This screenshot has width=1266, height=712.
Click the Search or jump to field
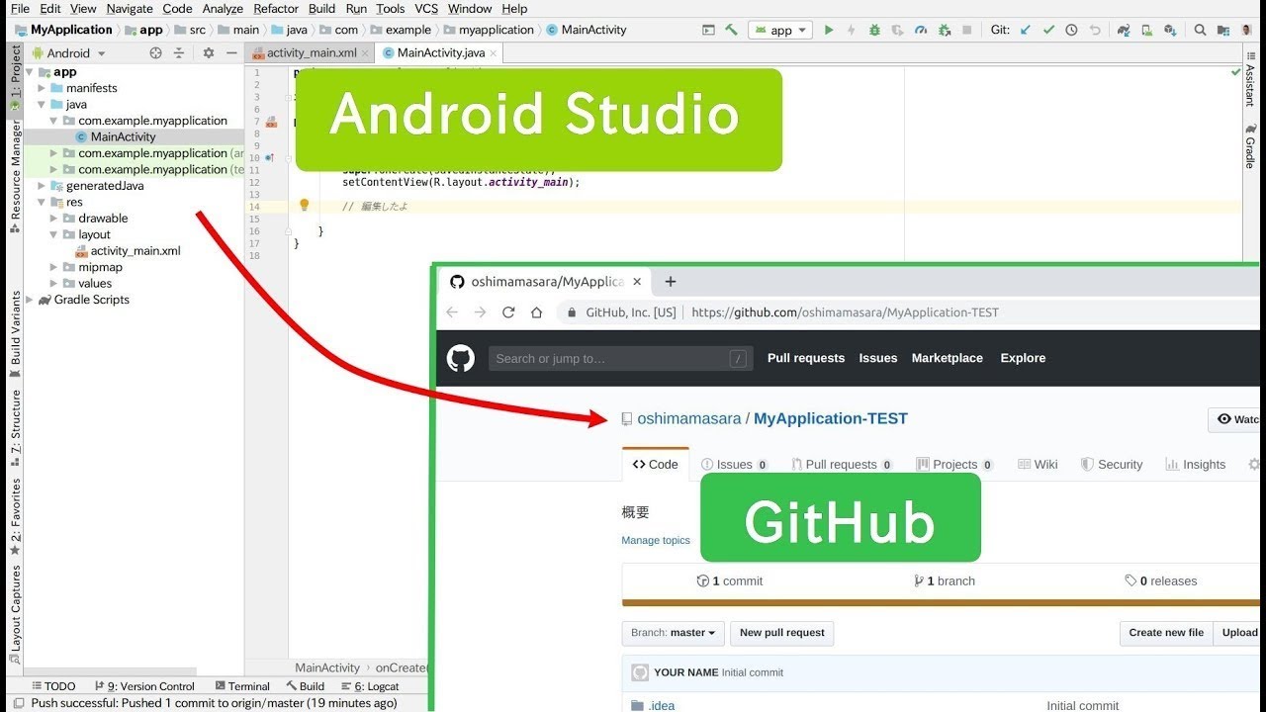click(x=620, y=358)
